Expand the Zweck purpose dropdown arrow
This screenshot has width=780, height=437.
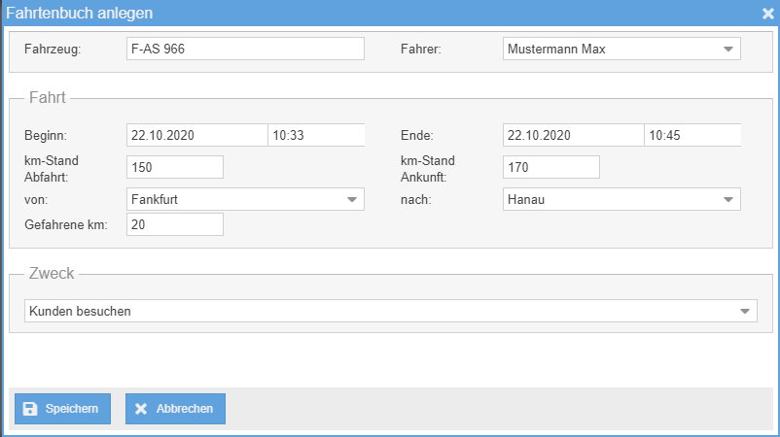[744, 311]
